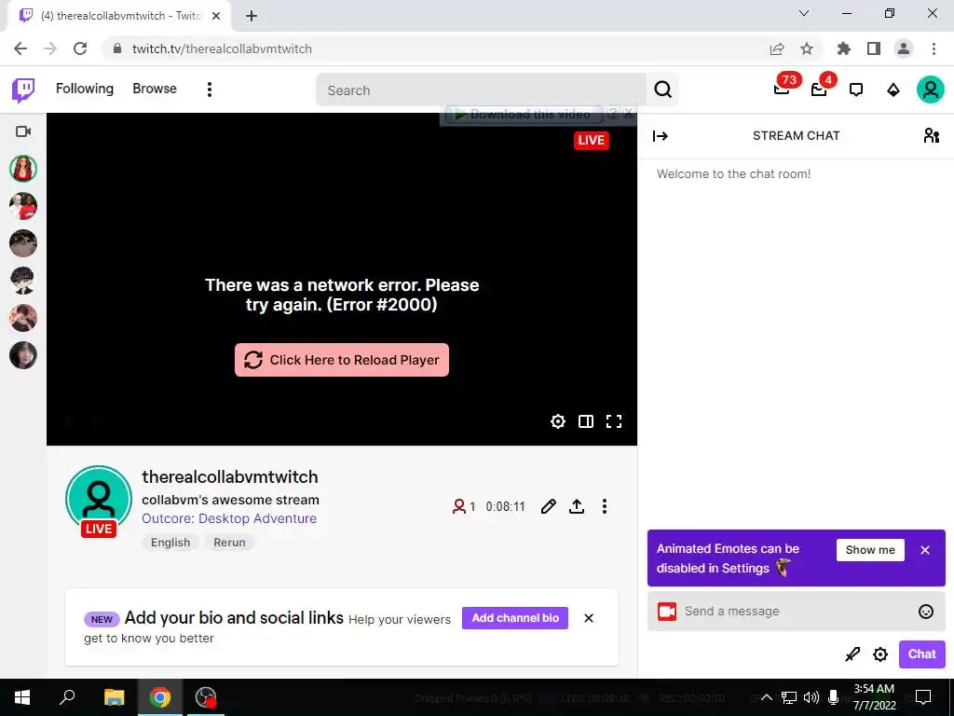Open the prime loot inbox with 4 badge

click(x=820, y=89)
